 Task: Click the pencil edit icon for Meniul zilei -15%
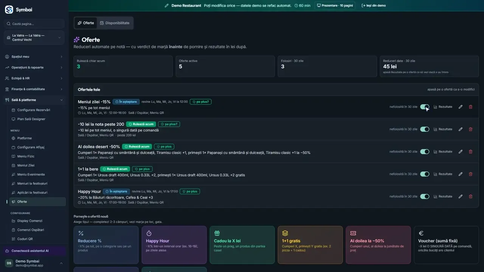coord(460,107)
